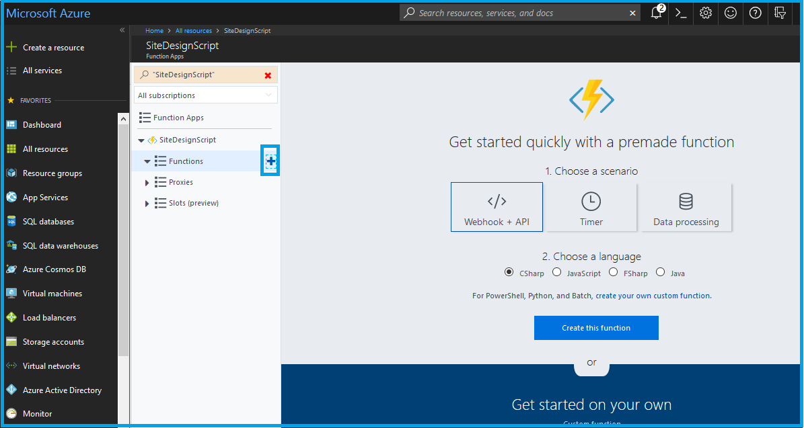Select the SiteDesignScript app tree item

[x=188, y=140]
